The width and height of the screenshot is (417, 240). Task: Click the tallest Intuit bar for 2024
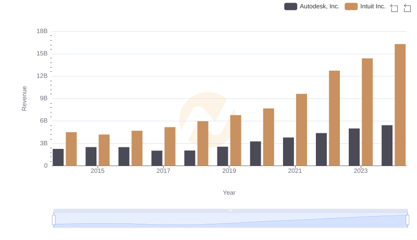pyautogui.click(x=400, y=105)
